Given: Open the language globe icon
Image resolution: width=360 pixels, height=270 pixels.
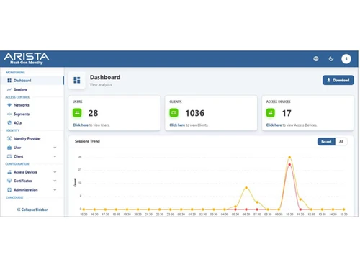Looking at the screenshot, I should 316,58.
